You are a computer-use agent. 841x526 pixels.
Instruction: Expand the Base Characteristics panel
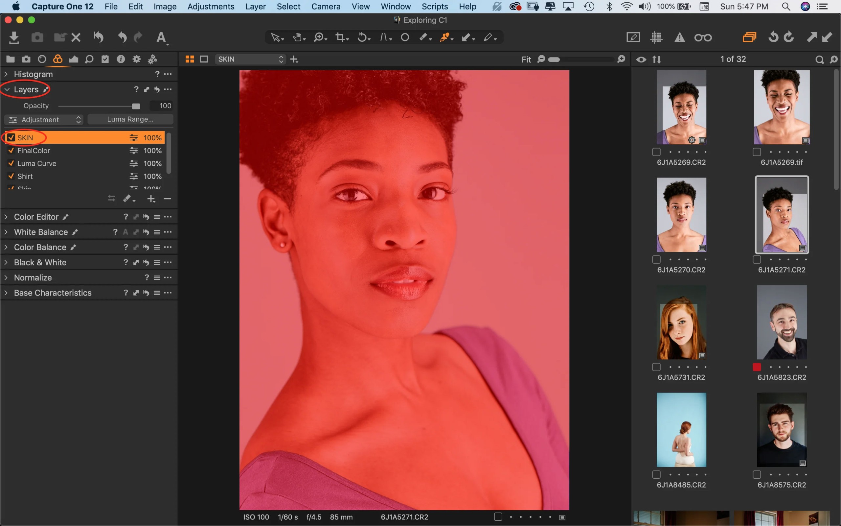click(x=6, y=293)
